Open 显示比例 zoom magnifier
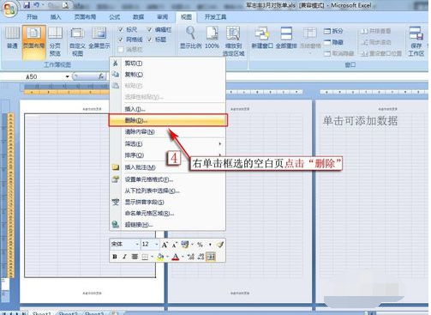Viewport: 431px width, 315px height. click(x=191, y=37)
